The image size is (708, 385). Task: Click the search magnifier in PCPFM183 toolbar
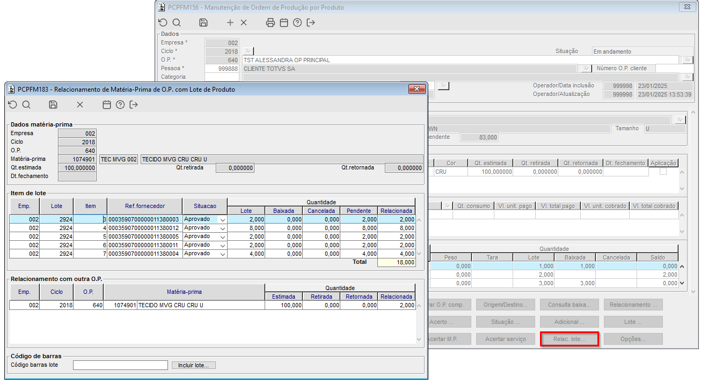26,105
